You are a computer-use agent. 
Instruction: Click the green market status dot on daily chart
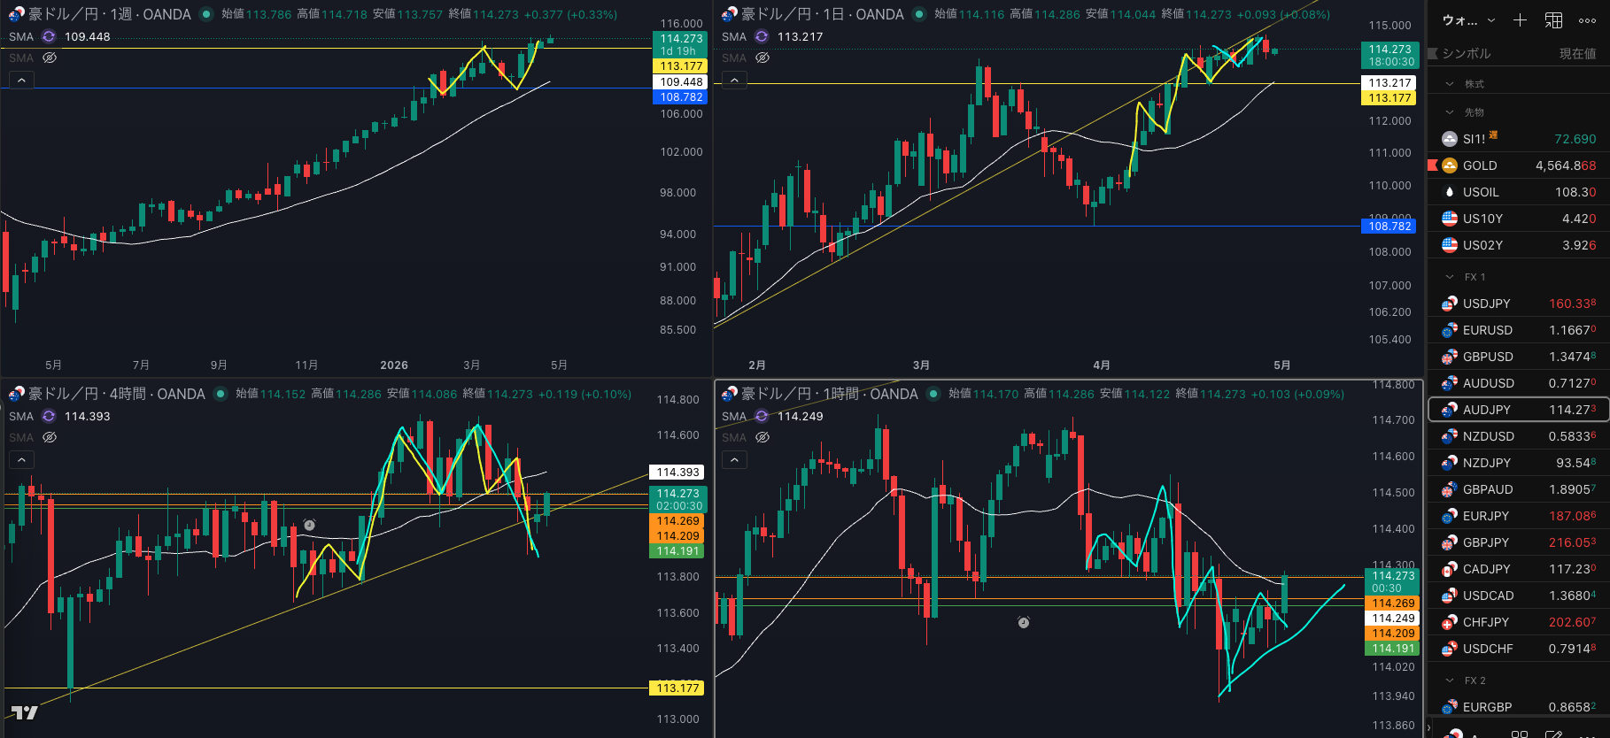click(919, 14)
